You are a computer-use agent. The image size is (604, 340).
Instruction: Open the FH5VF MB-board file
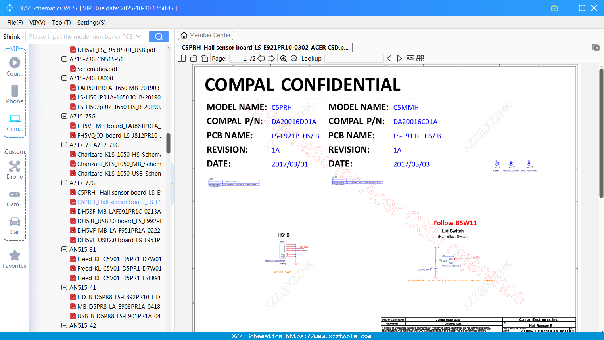[119, 126]
